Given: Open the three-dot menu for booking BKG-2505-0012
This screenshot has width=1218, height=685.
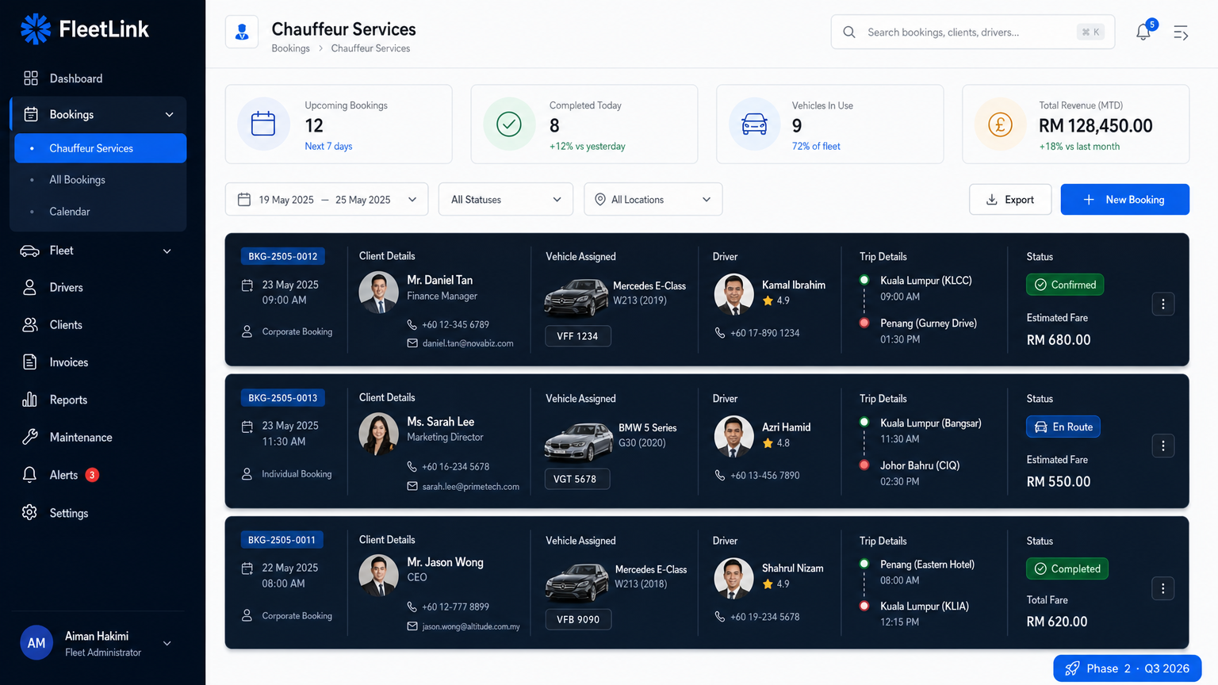Looking at the screenshot, I should pos(1162,304).
